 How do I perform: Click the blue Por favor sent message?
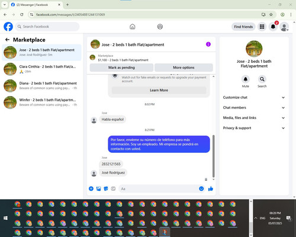click(x=159, y=144)
